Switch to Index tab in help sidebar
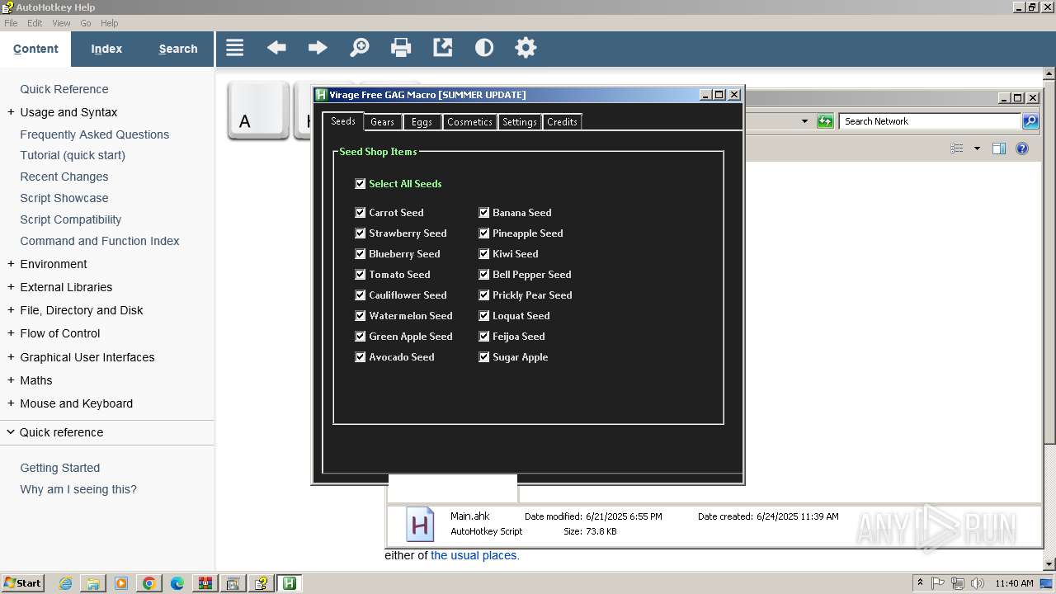 pos(106,49)
